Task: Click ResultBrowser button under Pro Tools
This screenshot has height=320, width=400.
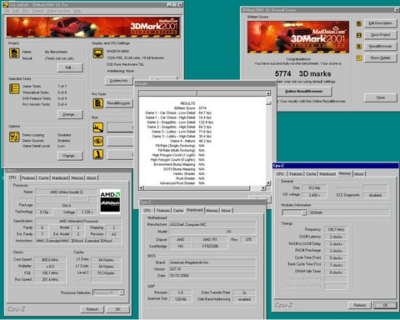Action: (x=118, y=103)
